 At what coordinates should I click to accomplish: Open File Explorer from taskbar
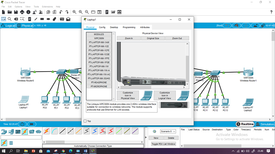click(x=26, y=151)
